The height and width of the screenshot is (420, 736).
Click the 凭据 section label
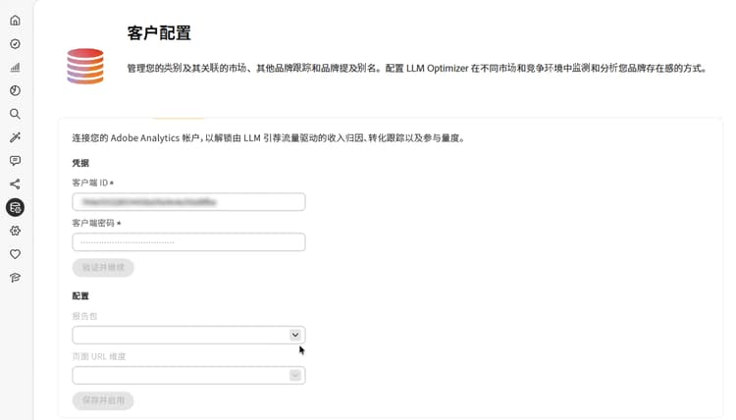coord(80,163)
